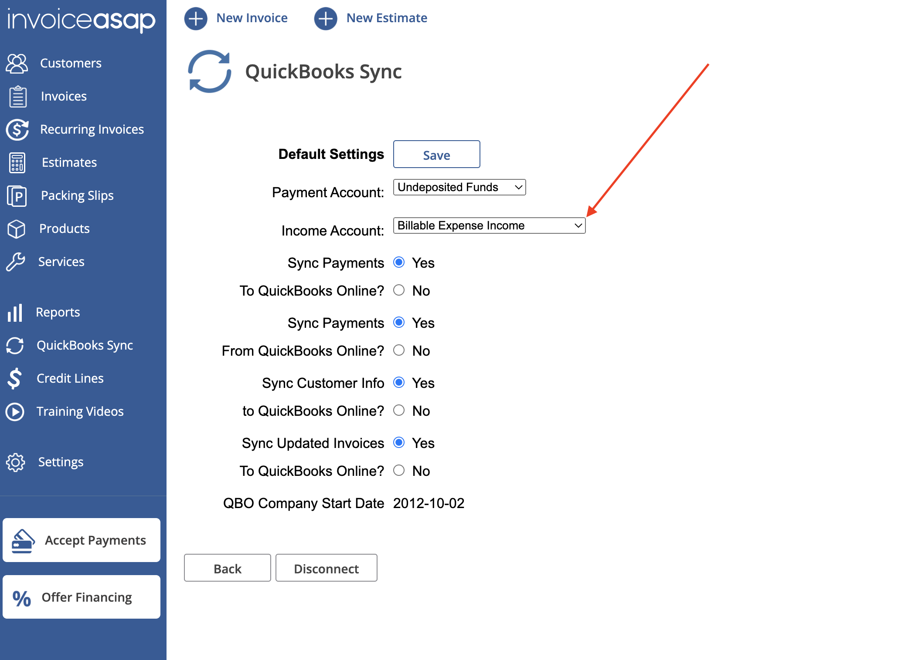Click the QBO Company Start Date label

[x=304, y=503]
